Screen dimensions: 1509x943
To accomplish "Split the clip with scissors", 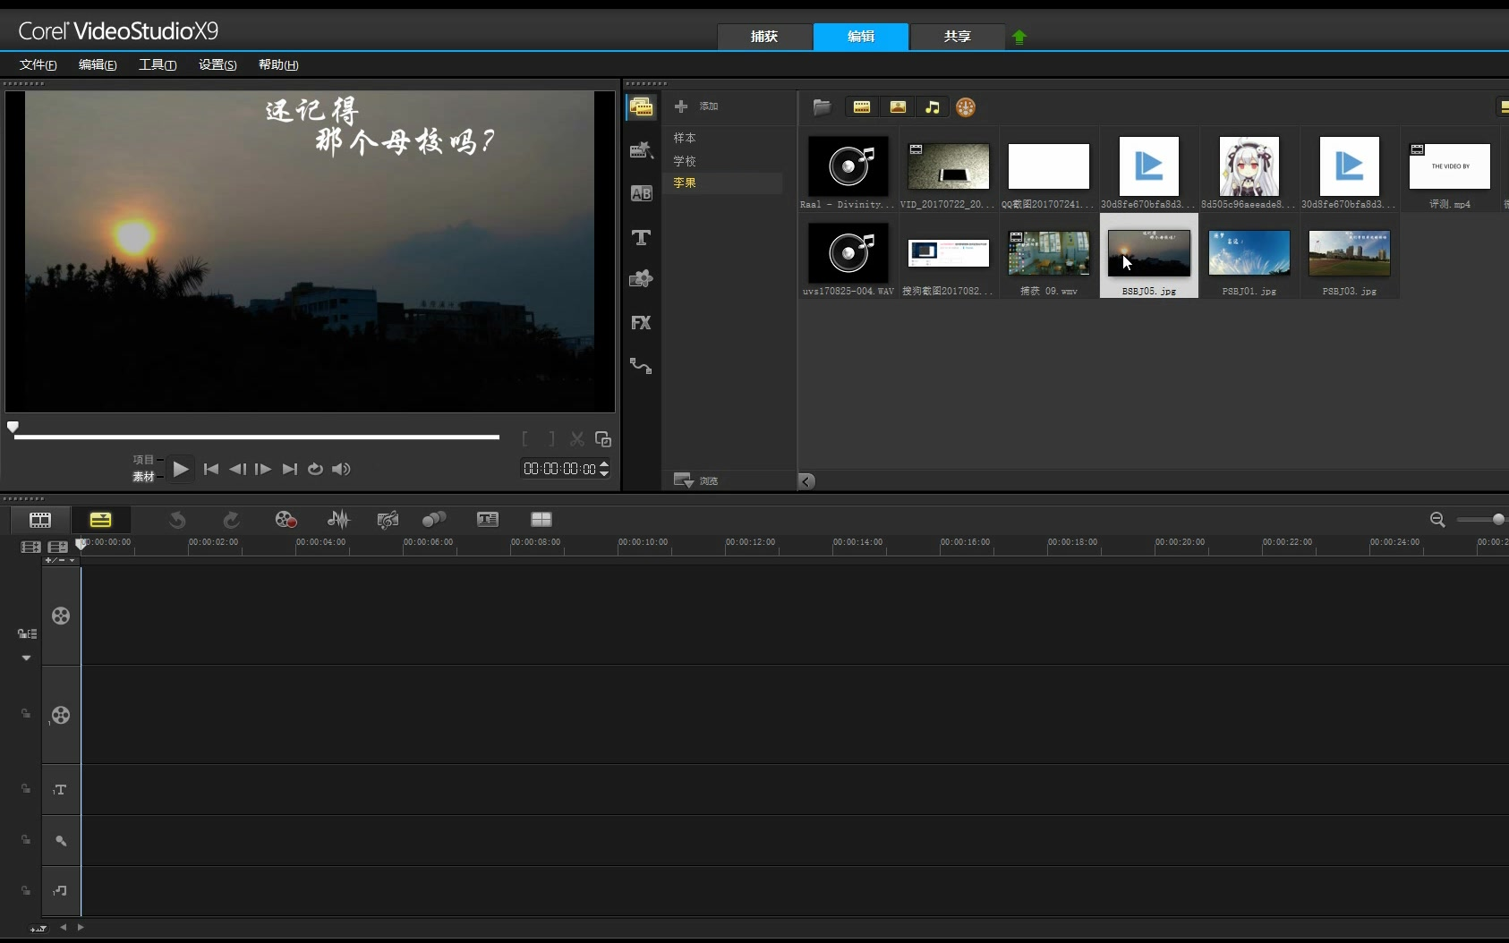I will coord(577,439).
